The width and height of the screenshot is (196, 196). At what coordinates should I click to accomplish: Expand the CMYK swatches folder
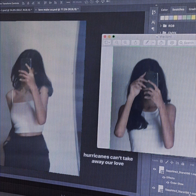tap(161, 33)
